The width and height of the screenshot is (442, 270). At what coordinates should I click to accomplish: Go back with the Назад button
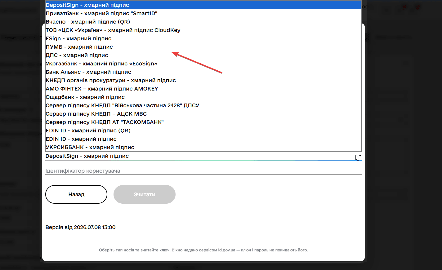click(76, 194)
